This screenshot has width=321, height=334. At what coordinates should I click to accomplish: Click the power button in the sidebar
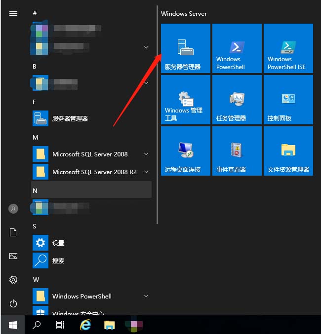13,303
